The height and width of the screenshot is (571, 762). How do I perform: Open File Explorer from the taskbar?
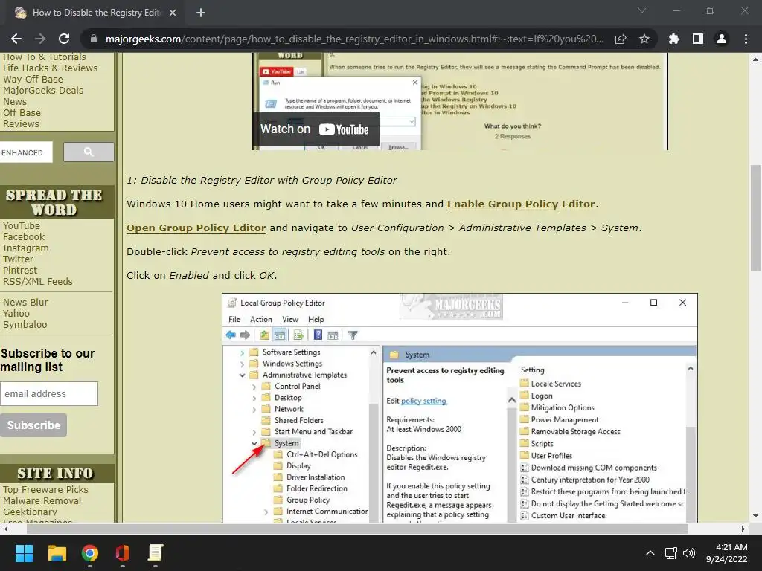tap(57, 553)
